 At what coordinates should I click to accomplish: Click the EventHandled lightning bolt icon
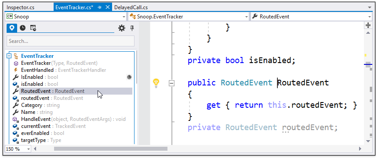pos(16,70)
